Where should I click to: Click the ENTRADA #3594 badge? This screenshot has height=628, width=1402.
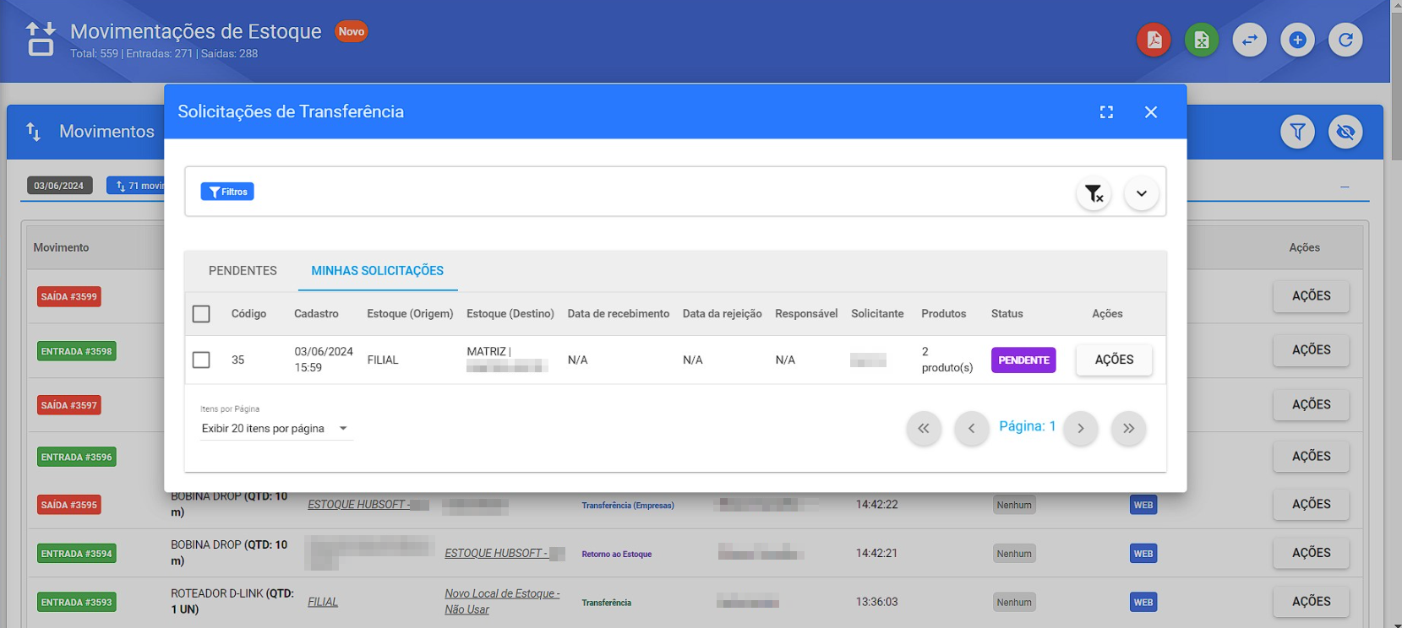[x=76, y=554]
